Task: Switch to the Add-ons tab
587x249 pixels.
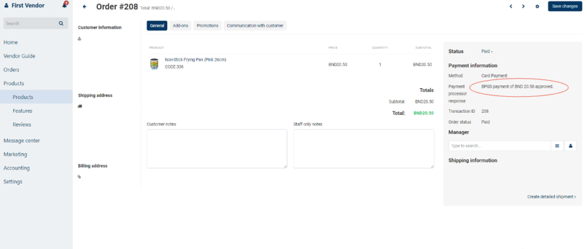Action: [x=181, y=26]
